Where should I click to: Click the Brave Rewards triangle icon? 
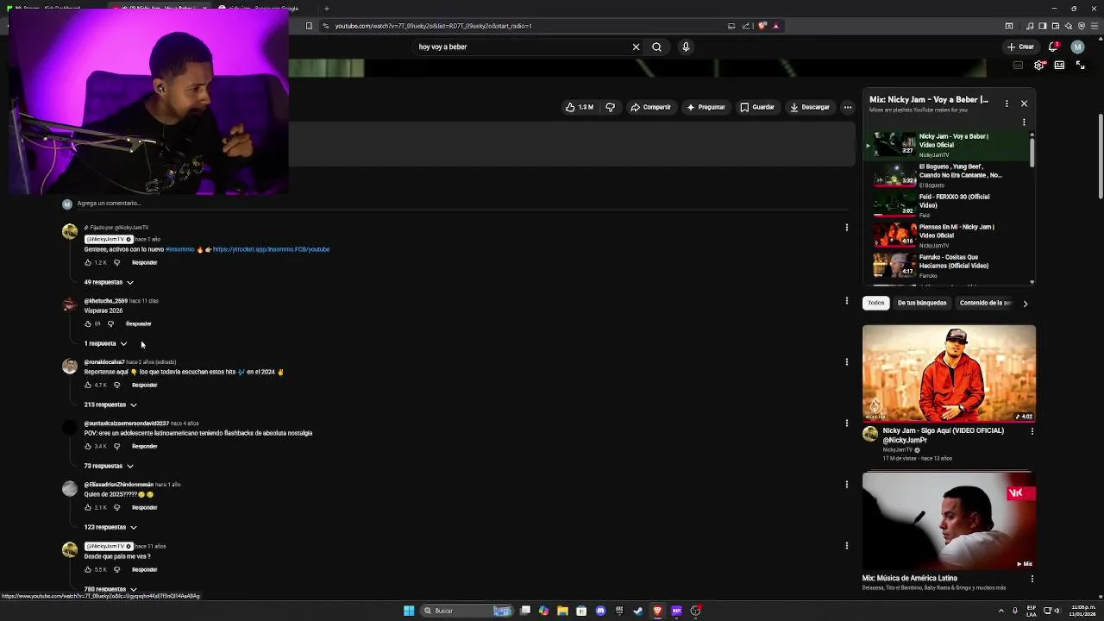(776, 26)
